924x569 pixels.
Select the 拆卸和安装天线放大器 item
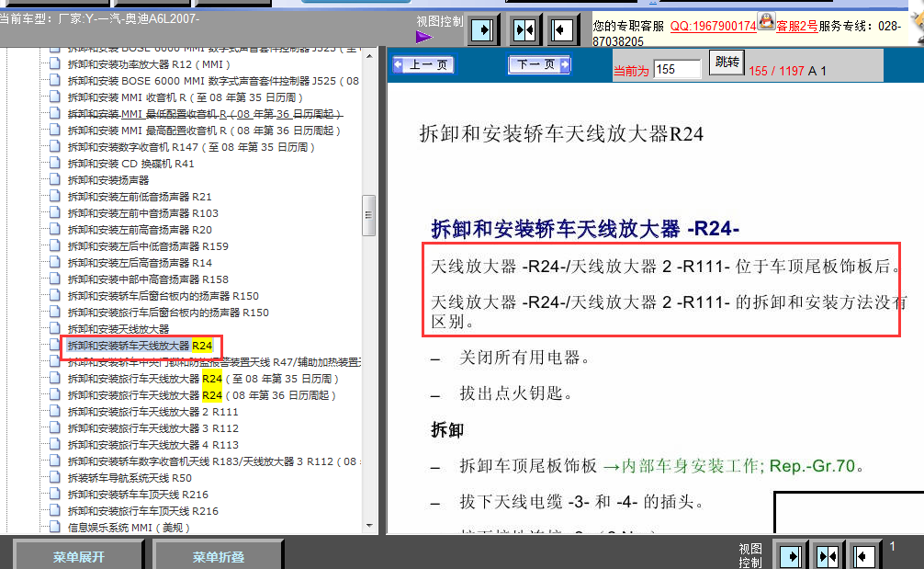click(x=118, y=328)
